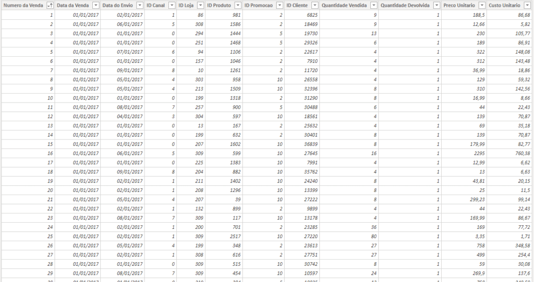The height and width of the screenshot is (282, 534).
Task: Open the Data do Envio filter dropdown
Action: [x=140, y=5]
